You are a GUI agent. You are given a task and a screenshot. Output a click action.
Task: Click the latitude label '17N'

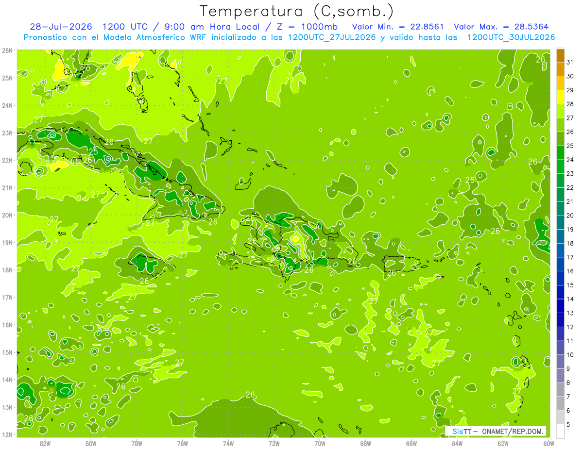(7, 298)
